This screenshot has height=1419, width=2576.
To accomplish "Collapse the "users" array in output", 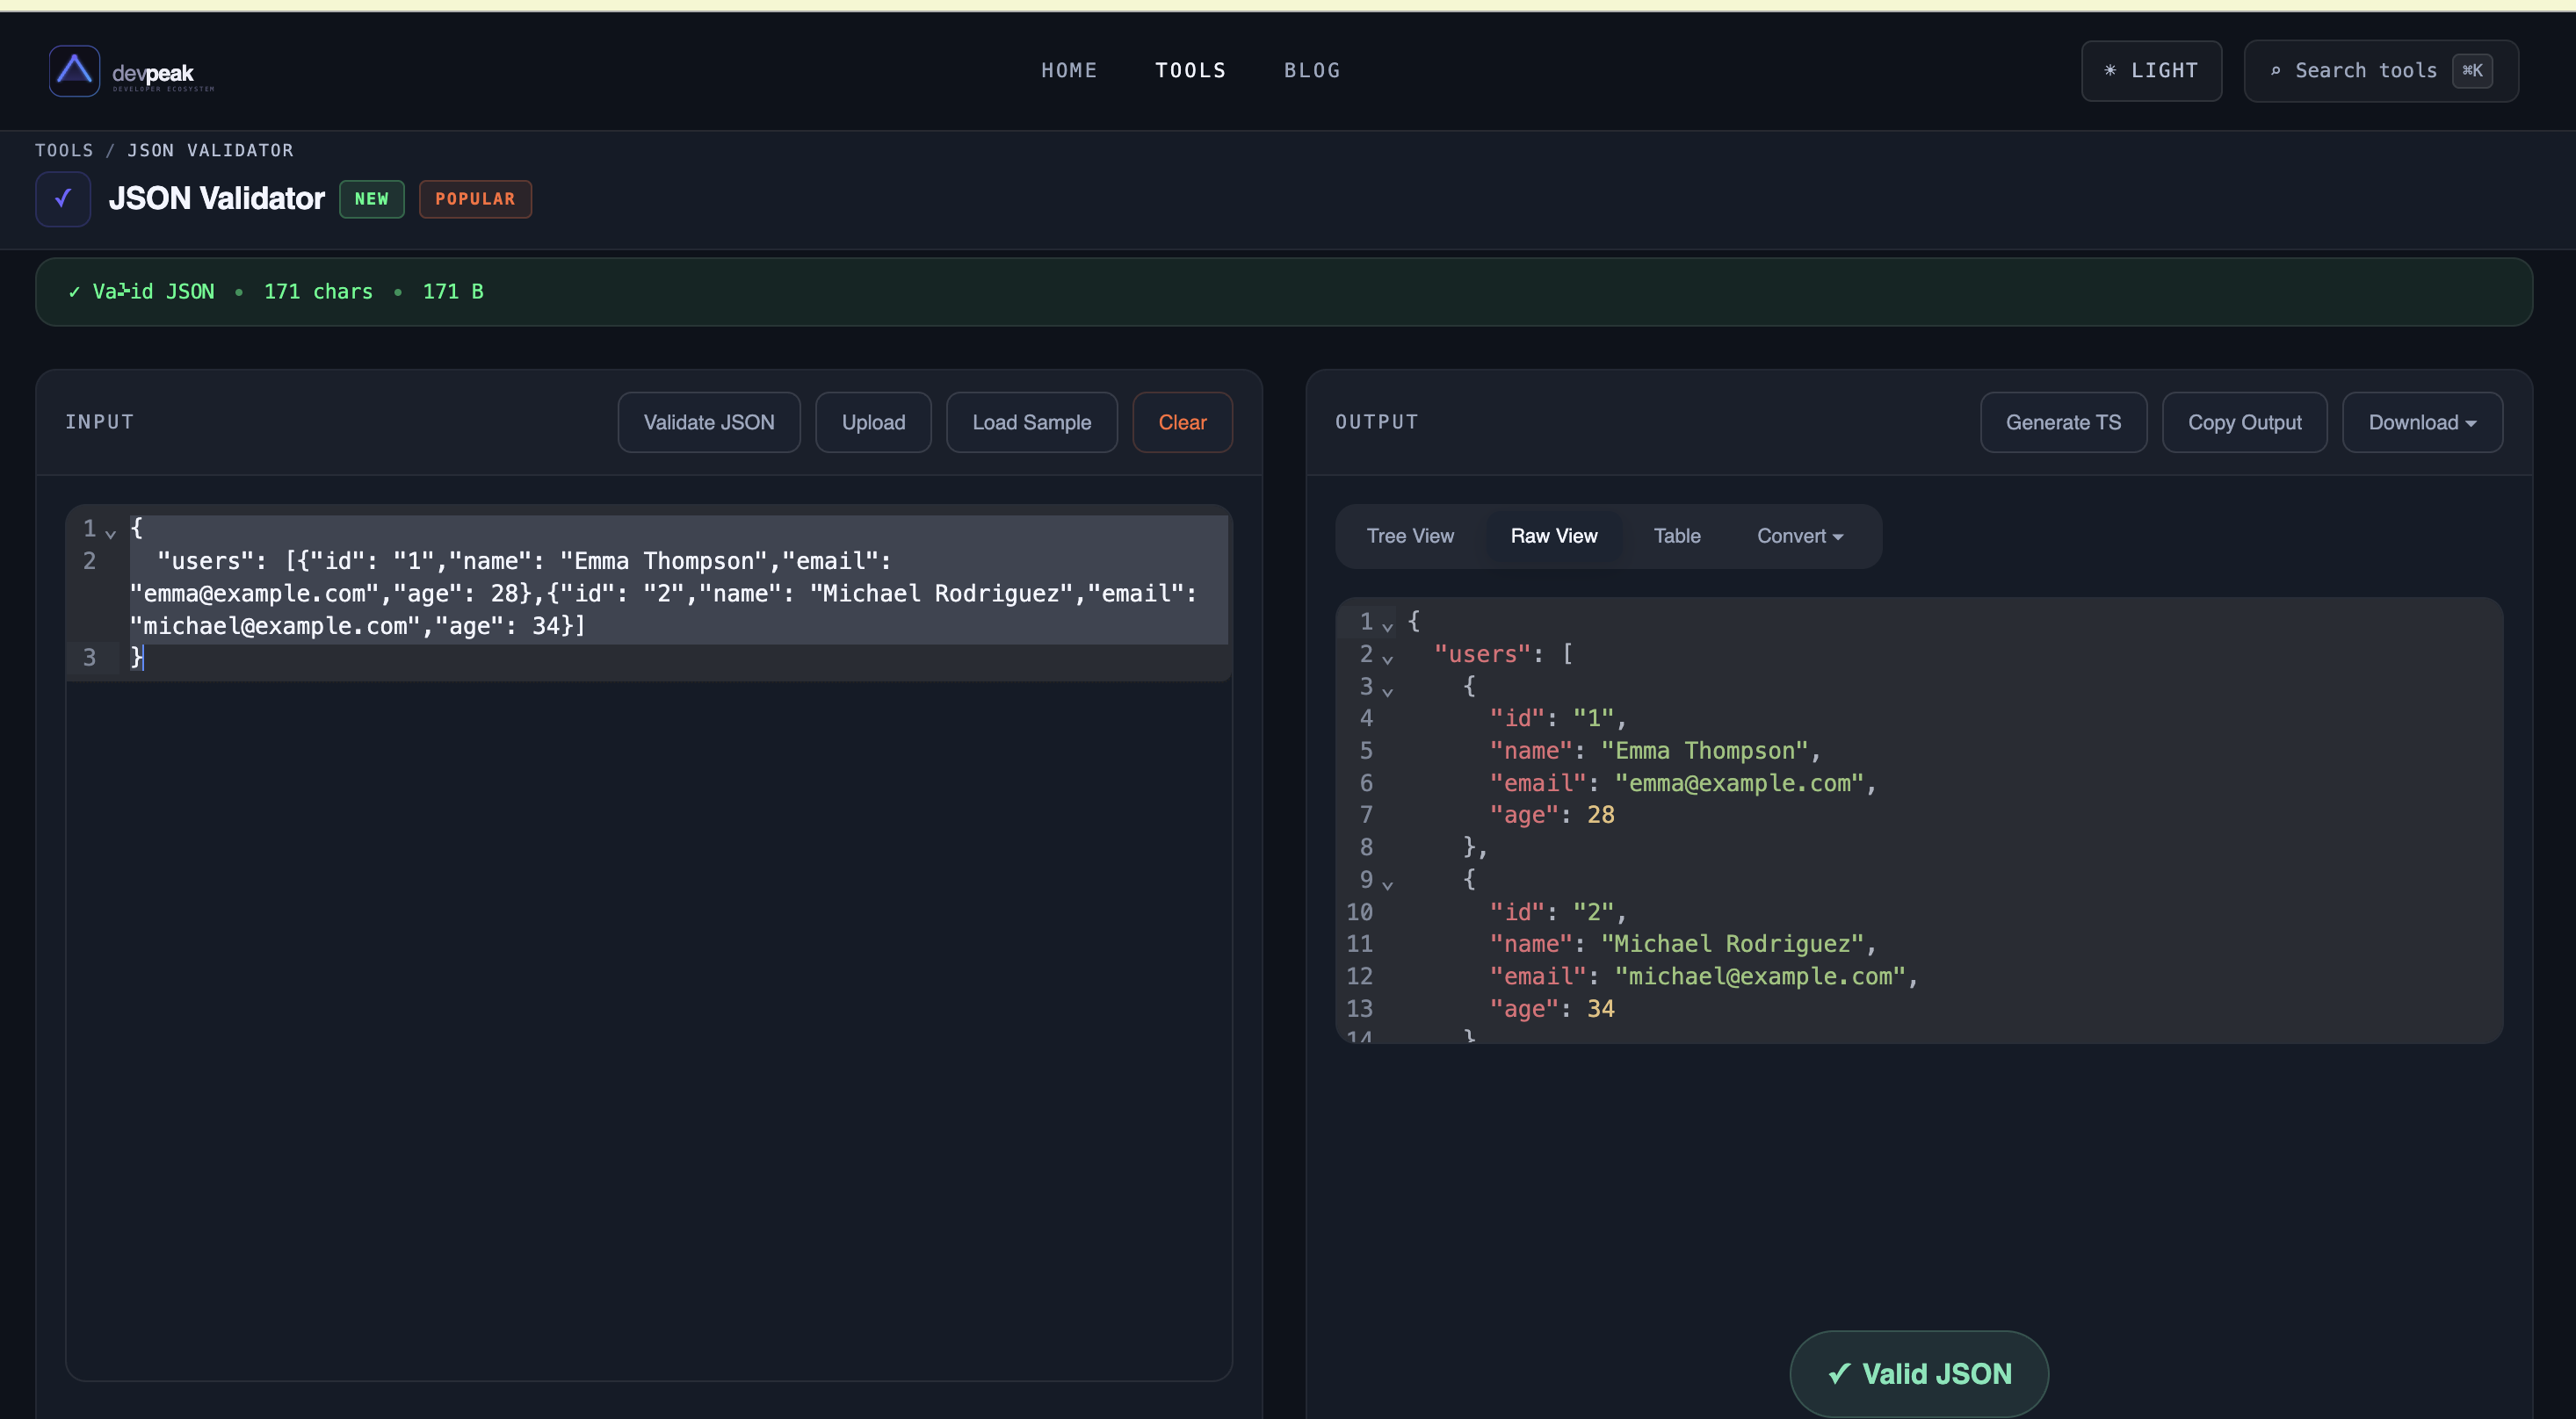I will [1388, 659].
